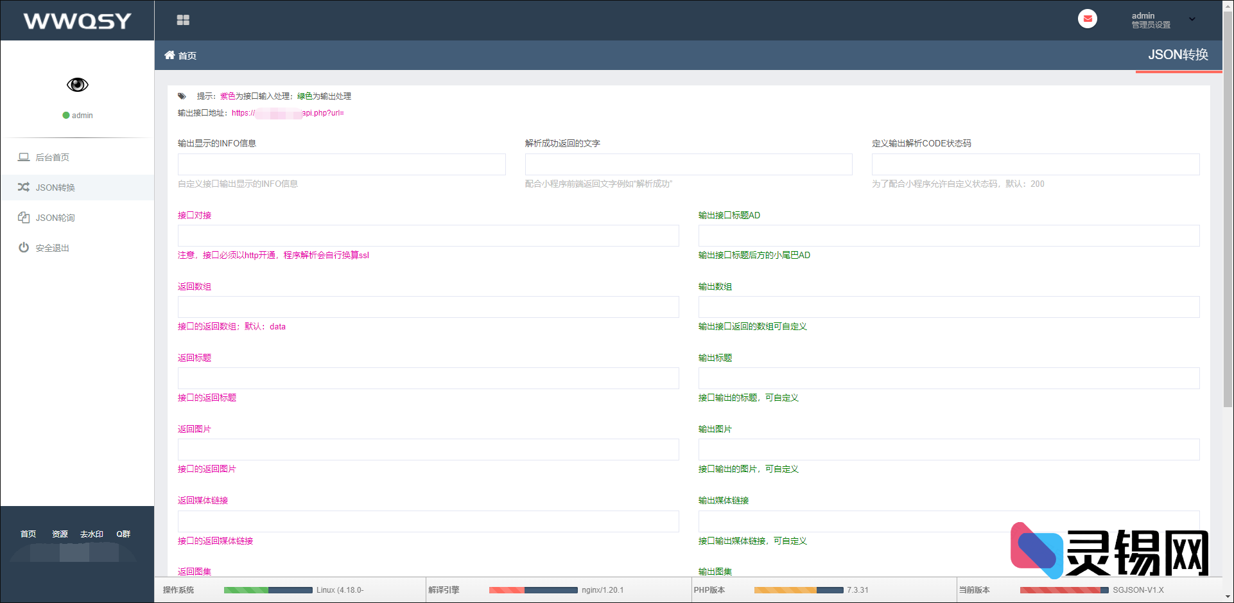Viewport: 1234px width, 603px height.
Task: Toggle the green online status dot beside admin
Action: (x=65, y=115)
